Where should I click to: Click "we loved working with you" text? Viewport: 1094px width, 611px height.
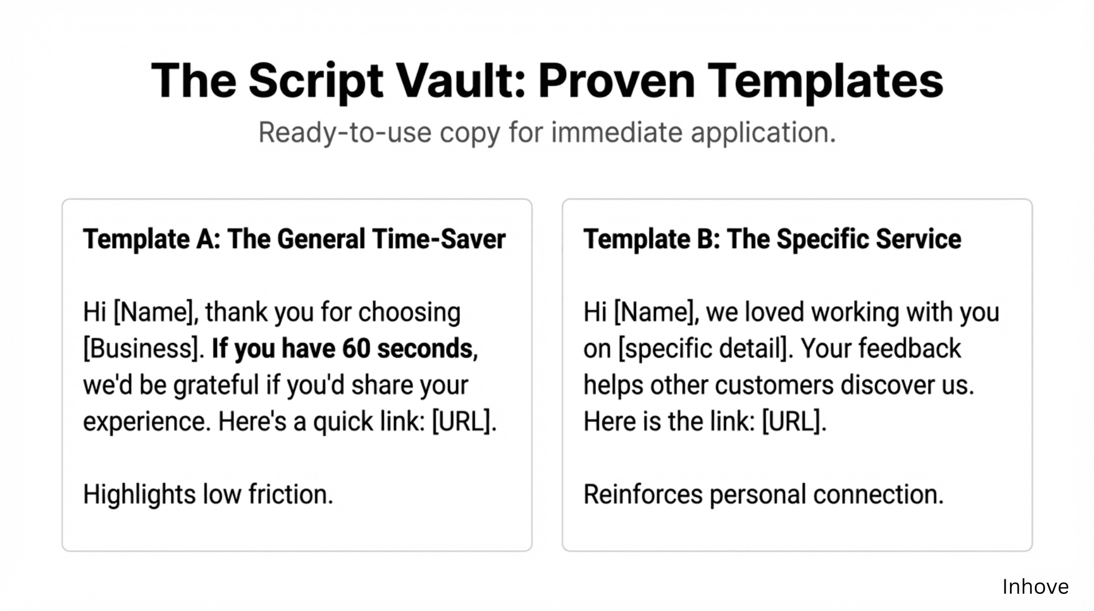tap(853, 312)
